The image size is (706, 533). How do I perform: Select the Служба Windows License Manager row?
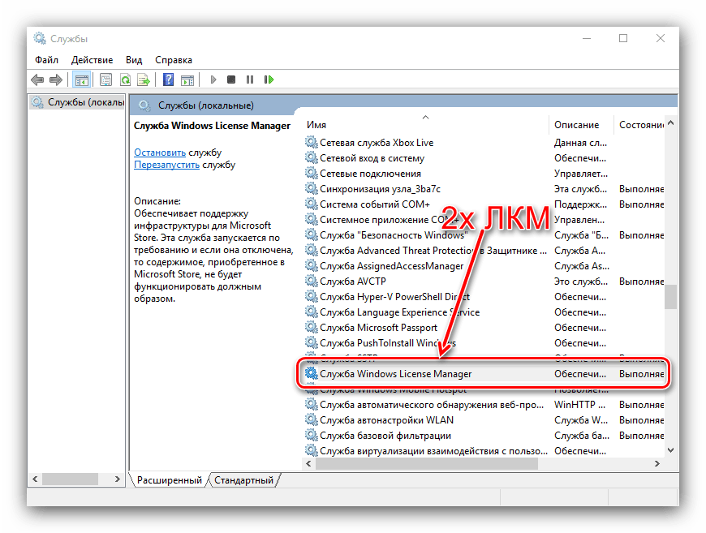(395, 374)
